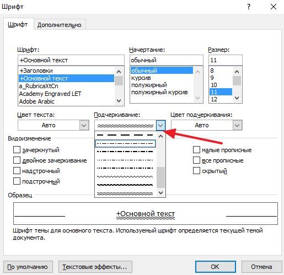Select the thick wavy underline style
284x275 pixels.
pyautogui.click(x=125, y=185)
